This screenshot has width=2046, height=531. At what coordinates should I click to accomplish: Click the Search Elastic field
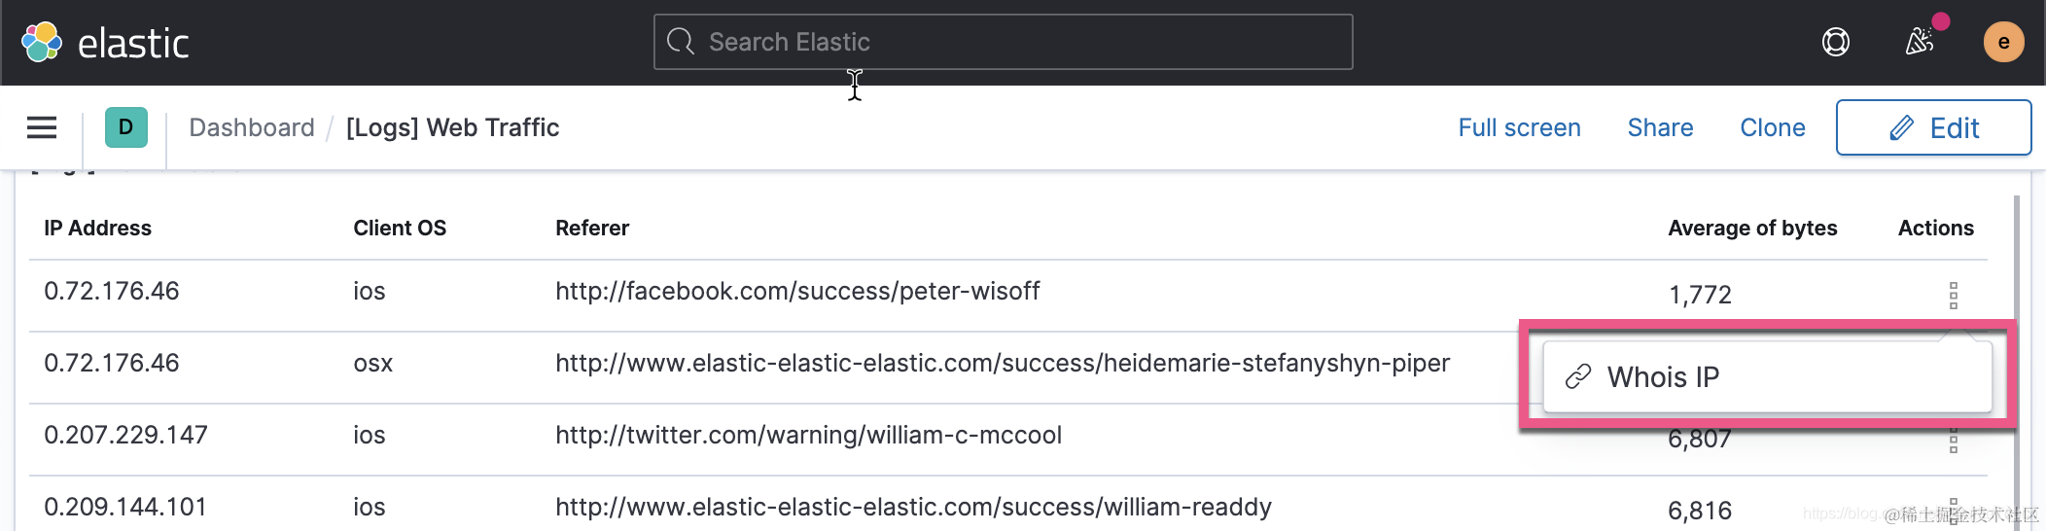point(1003,42)
